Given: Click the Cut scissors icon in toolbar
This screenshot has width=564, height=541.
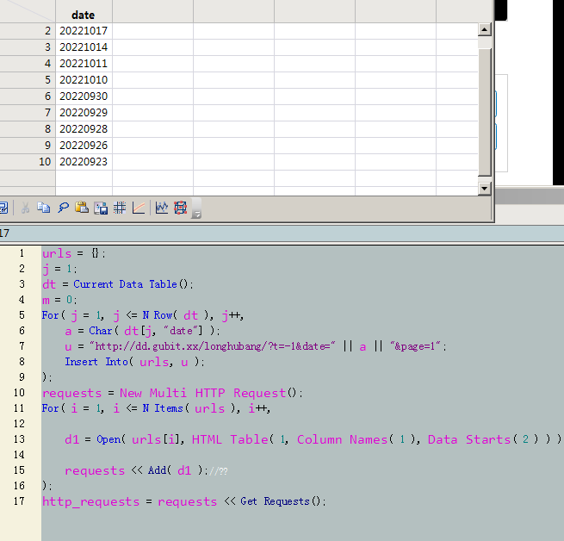Looking at the screenshot, I should (25, 208).
